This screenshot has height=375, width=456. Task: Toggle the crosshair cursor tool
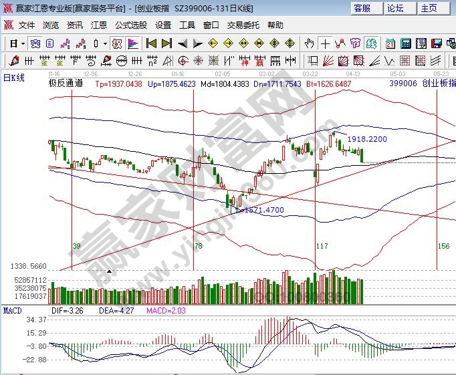[325, 43]
